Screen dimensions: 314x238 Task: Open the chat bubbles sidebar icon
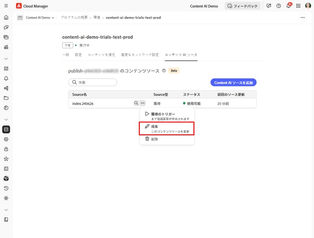coord(6,27)
